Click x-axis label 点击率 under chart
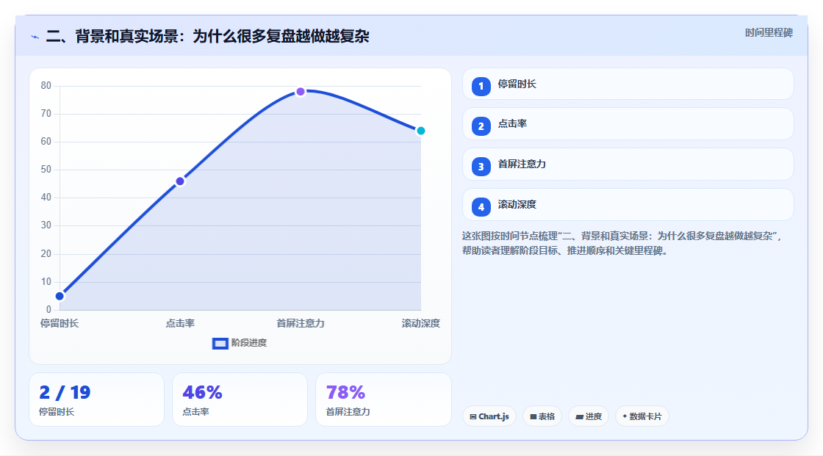823x456 pixels. (x=180, y=324)
